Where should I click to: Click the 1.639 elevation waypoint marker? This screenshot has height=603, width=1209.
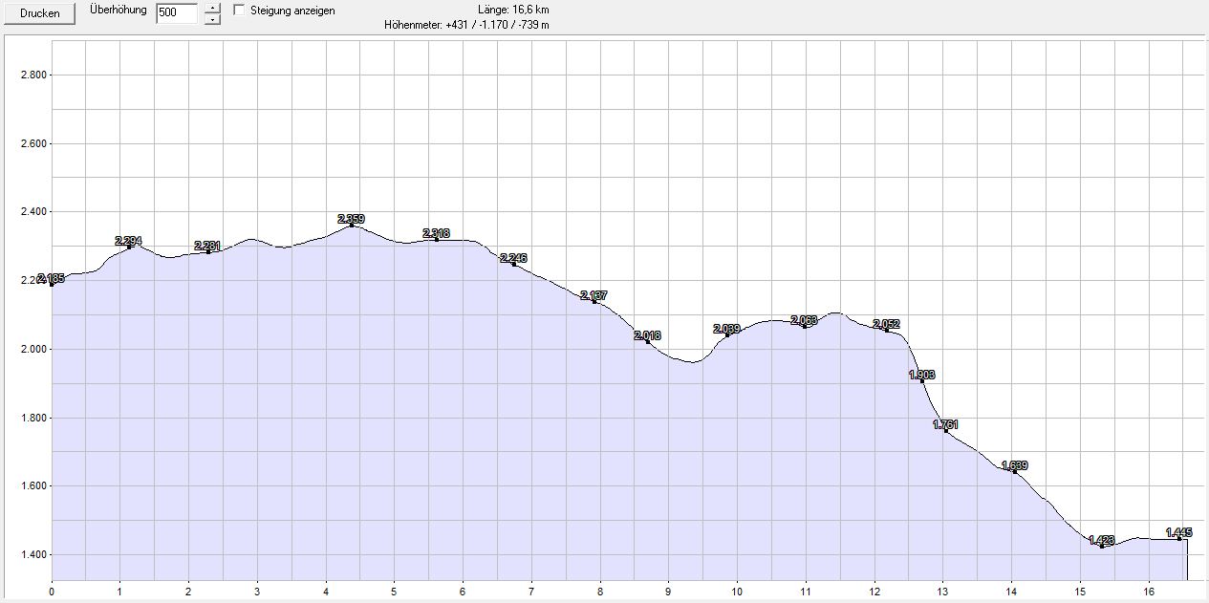point(1014,471)
